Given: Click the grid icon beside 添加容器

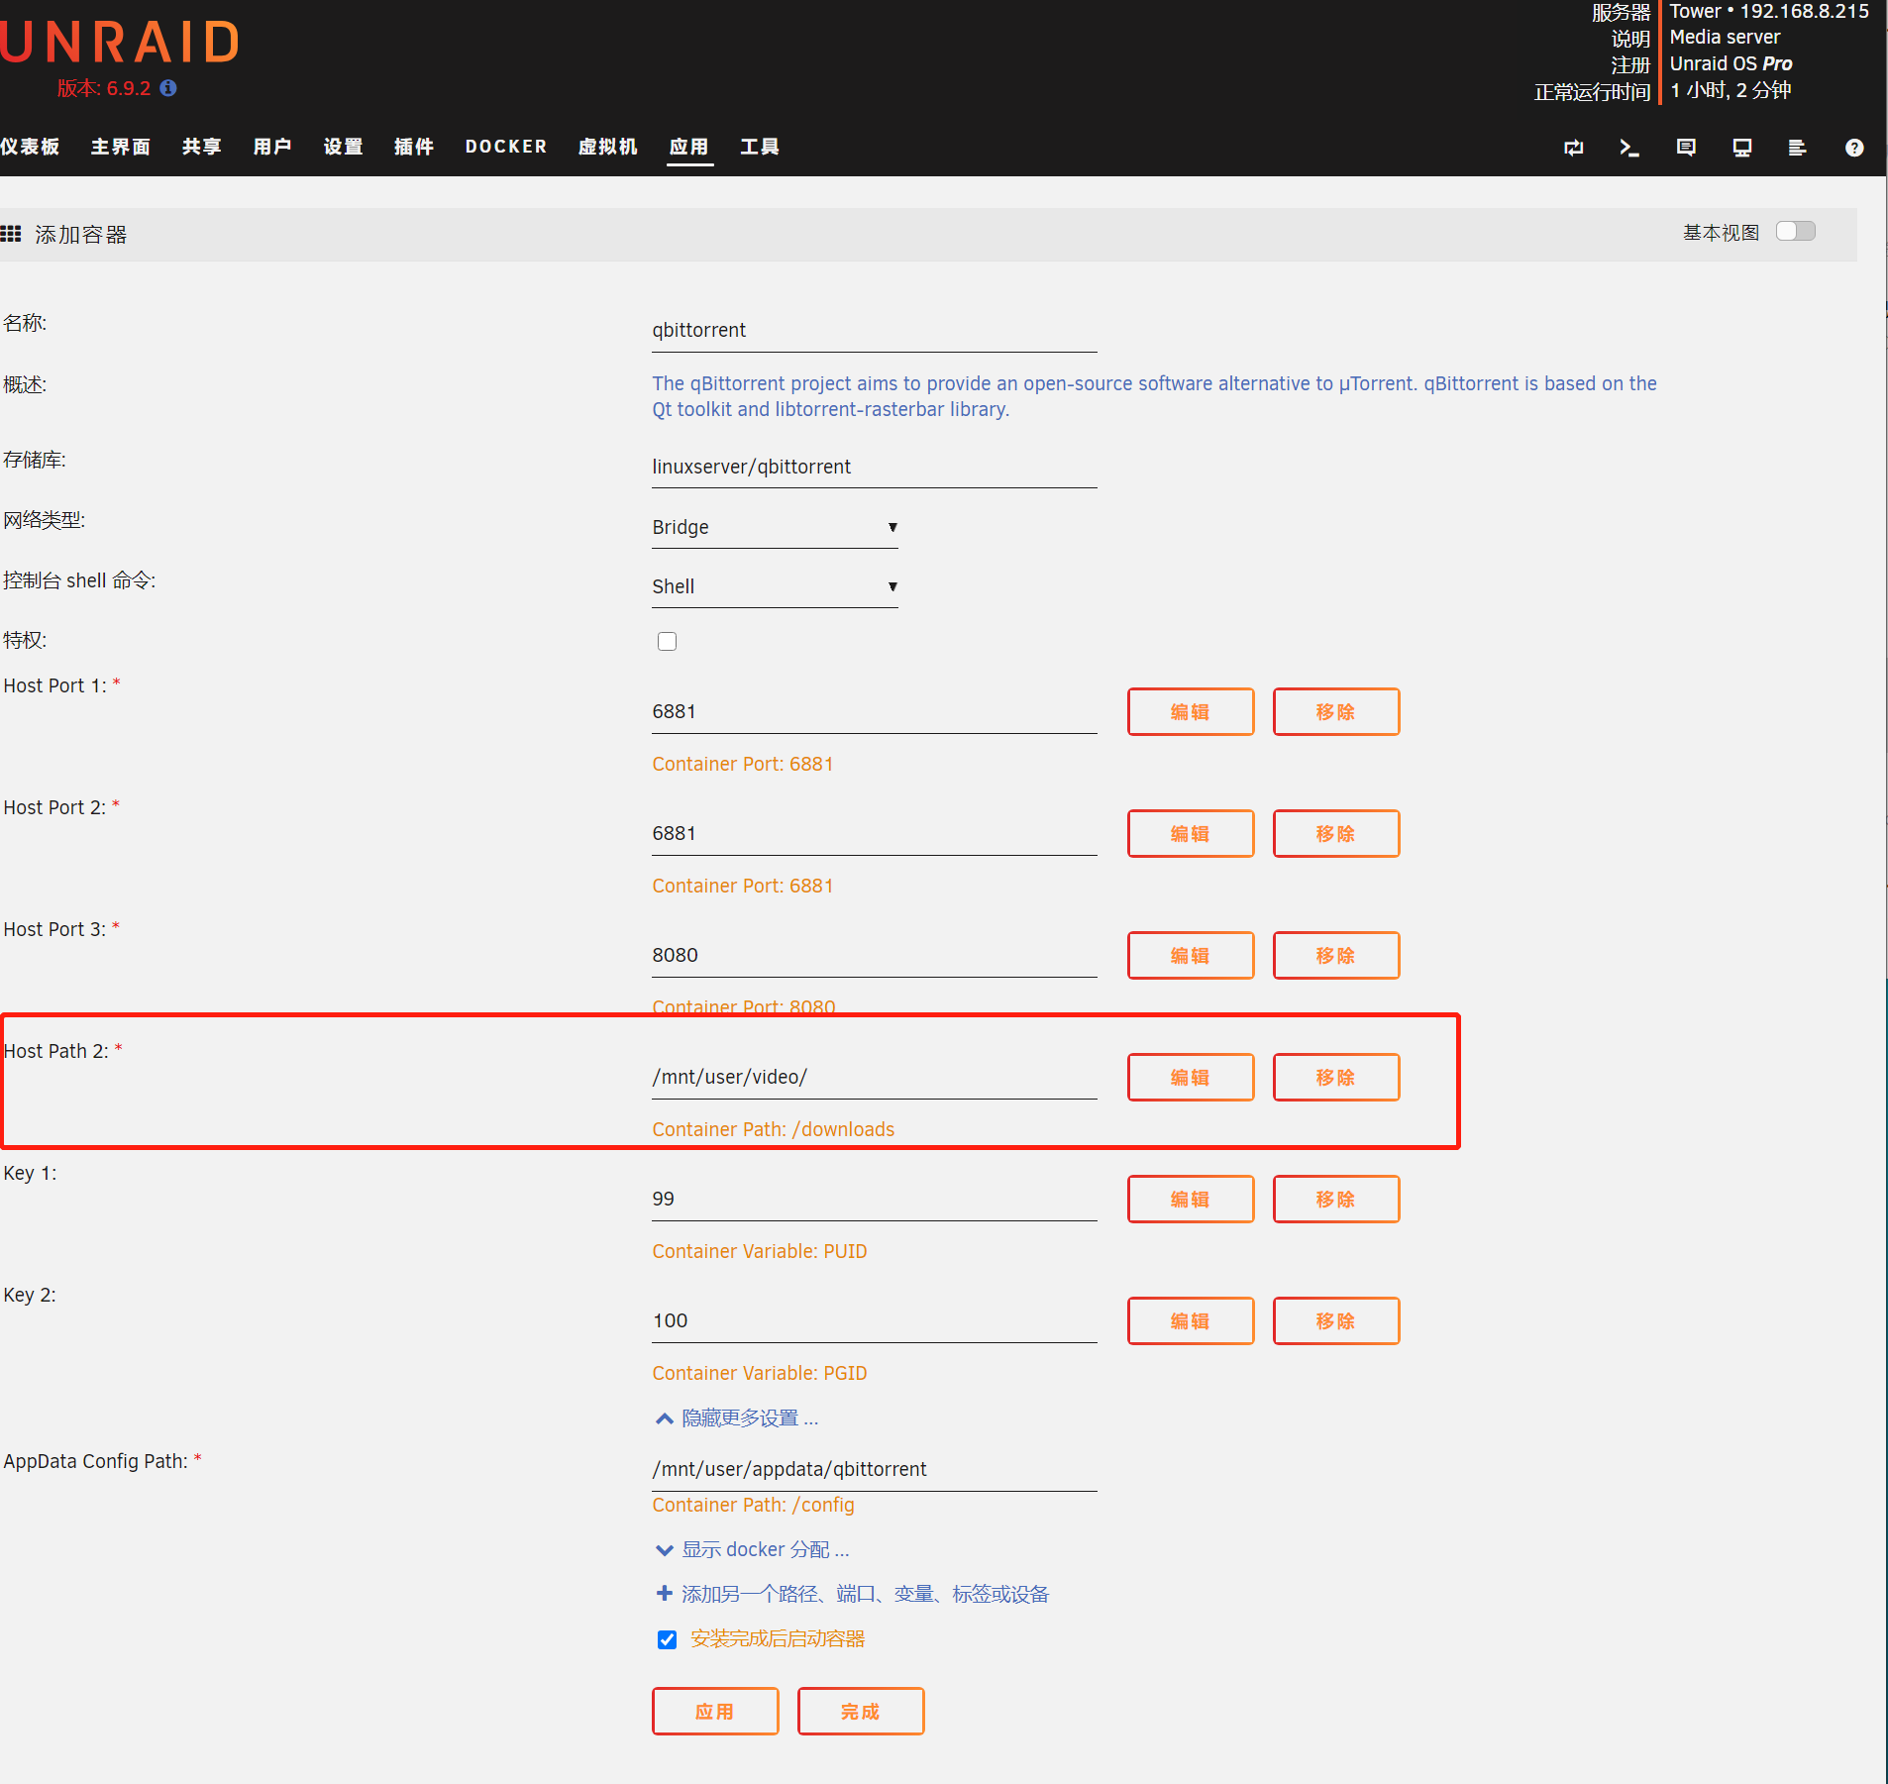Looking at the screenshot, I should tap(11, 234).
